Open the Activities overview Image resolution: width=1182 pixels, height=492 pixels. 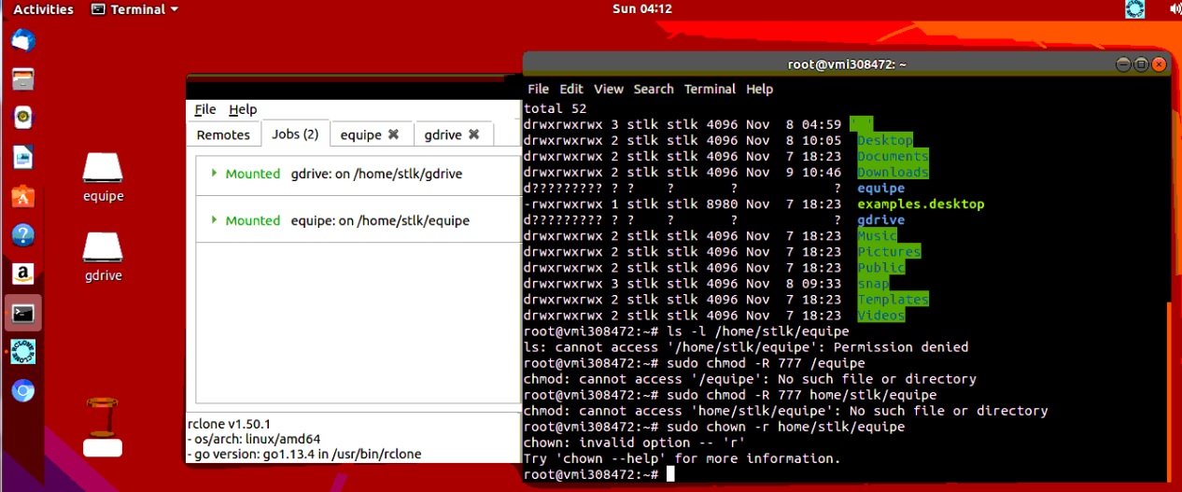(43, 9)
